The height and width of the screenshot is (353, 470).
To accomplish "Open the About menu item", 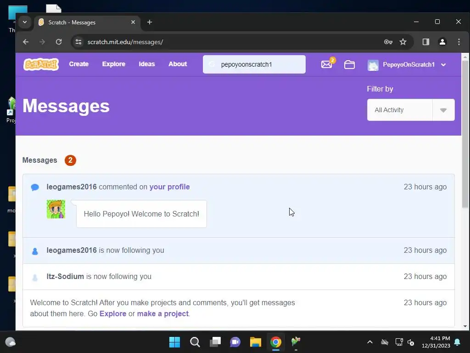I will click(x=178, y=64).
